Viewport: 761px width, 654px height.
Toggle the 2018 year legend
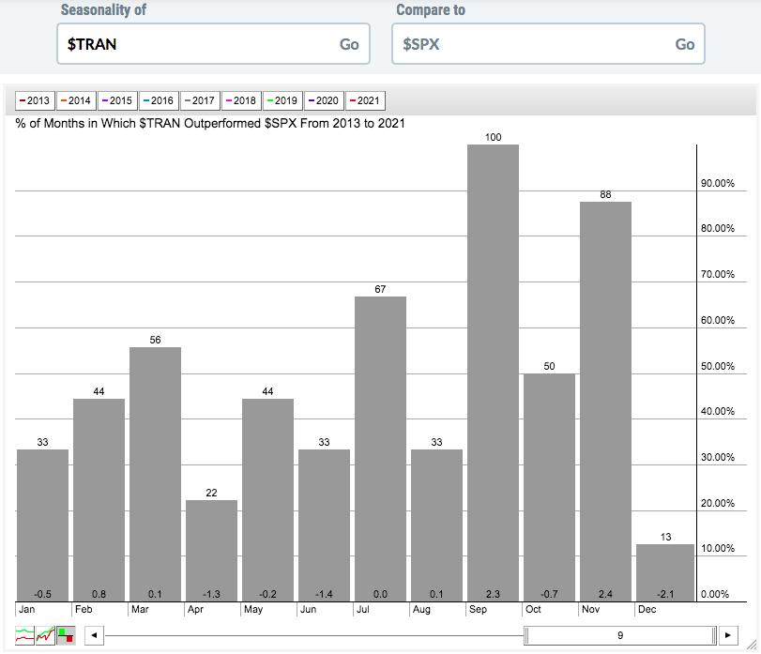click(241, 100)
